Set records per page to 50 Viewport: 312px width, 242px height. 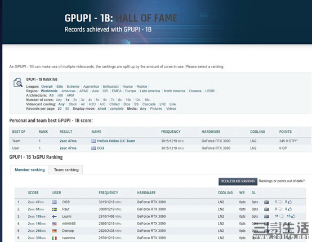(67, 109)
